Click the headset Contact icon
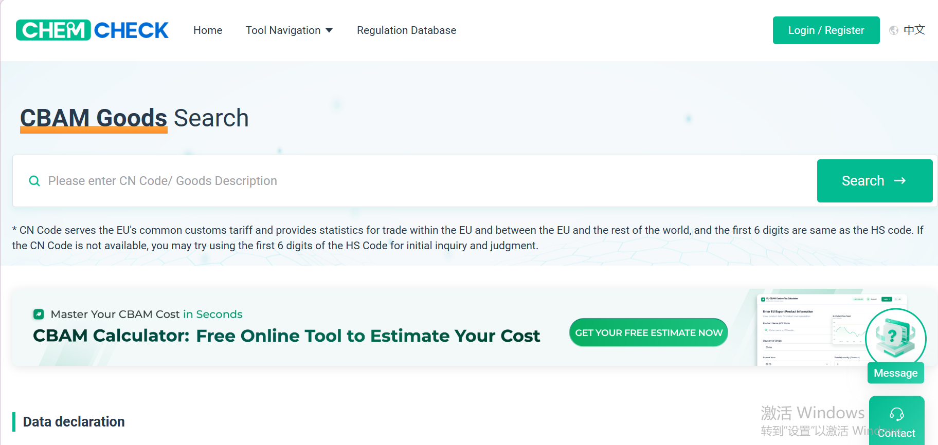 pyautogui.click(x=897, y=414)
